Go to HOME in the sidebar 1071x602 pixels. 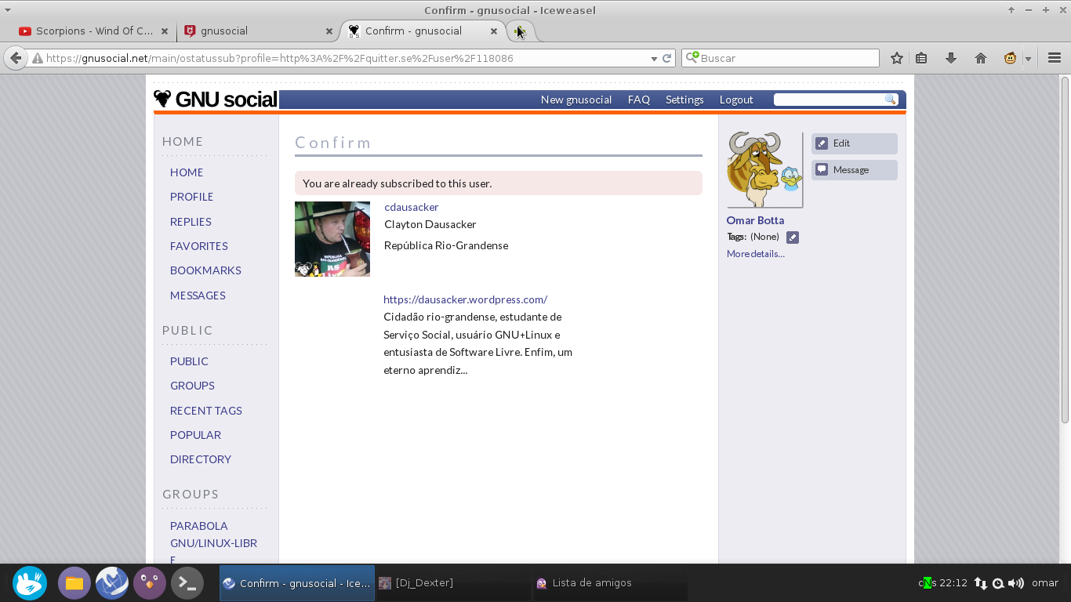[x=187, y=172]
